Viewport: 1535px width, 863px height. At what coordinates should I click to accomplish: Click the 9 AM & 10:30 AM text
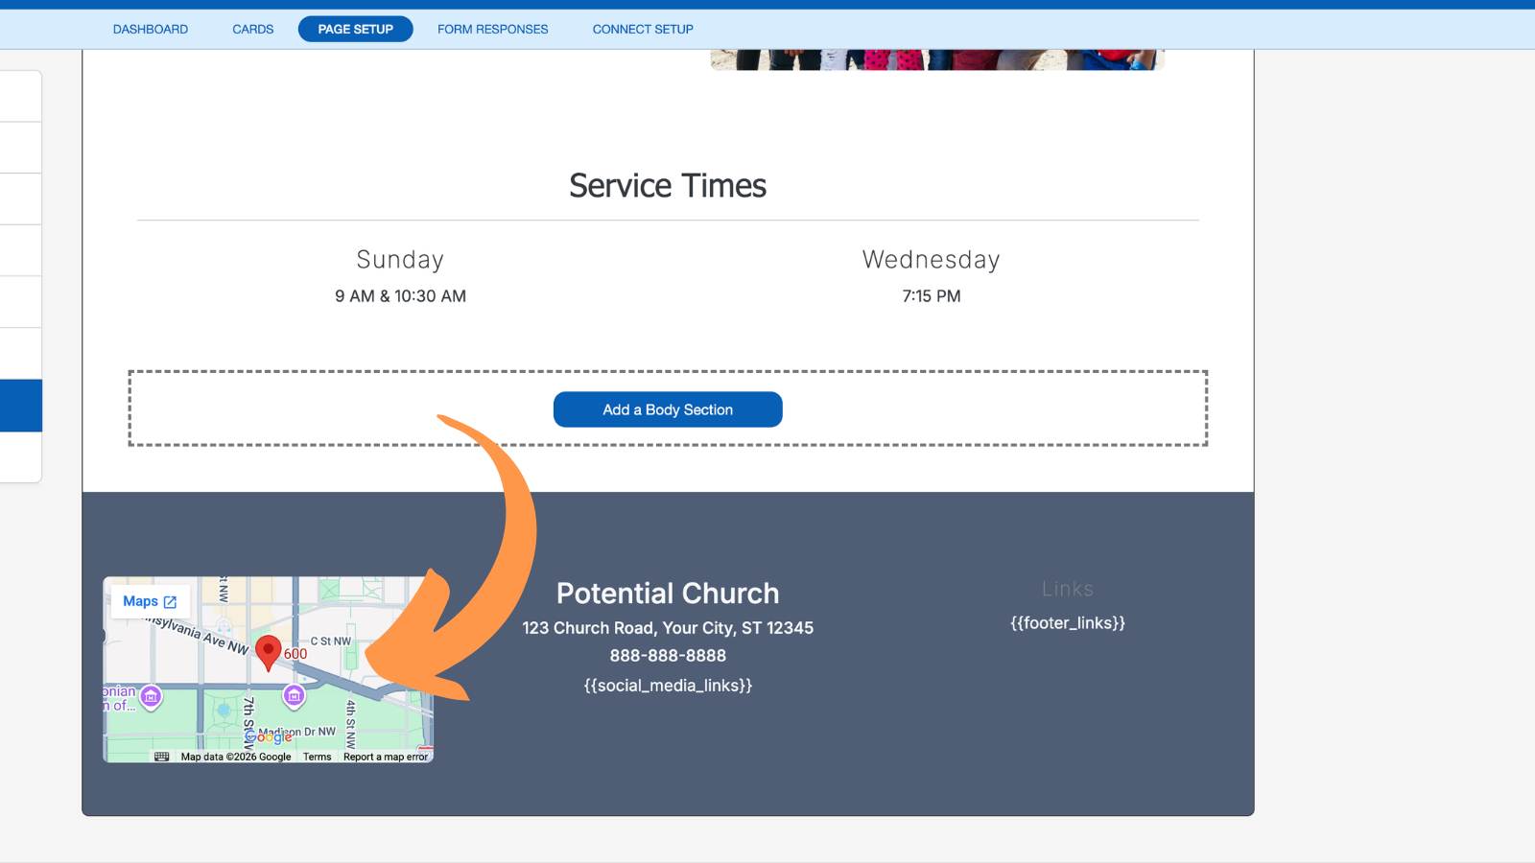pyautogui.click(x=401, y=296)
